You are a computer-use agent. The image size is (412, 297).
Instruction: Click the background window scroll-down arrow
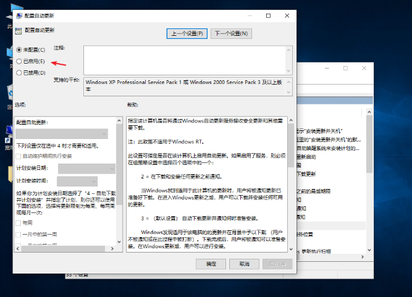point(369,250)
